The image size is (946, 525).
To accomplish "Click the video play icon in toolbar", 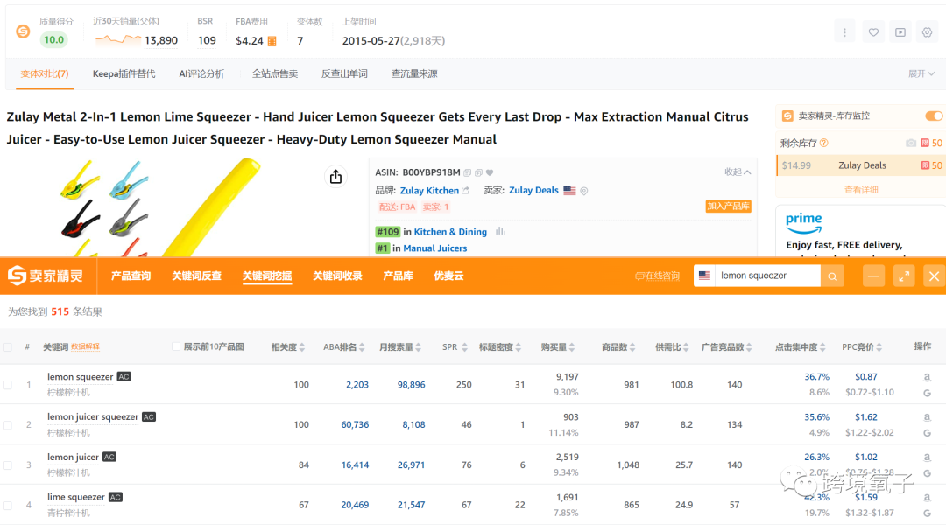I will [900, 32].
